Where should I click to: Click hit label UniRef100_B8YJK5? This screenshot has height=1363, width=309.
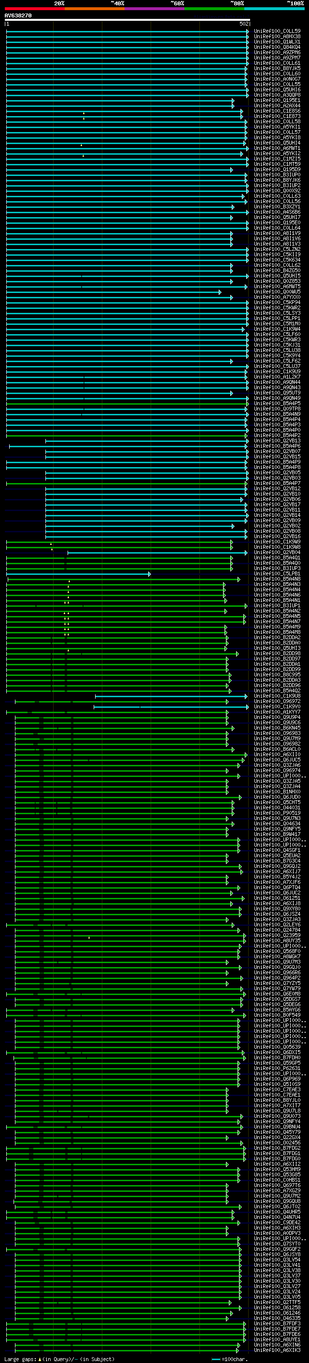coord(277,68)
